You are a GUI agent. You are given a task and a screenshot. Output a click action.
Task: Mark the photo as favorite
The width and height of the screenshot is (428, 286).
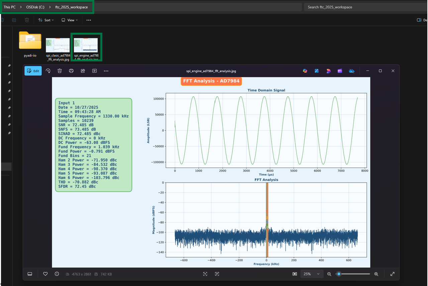[45, 274]
